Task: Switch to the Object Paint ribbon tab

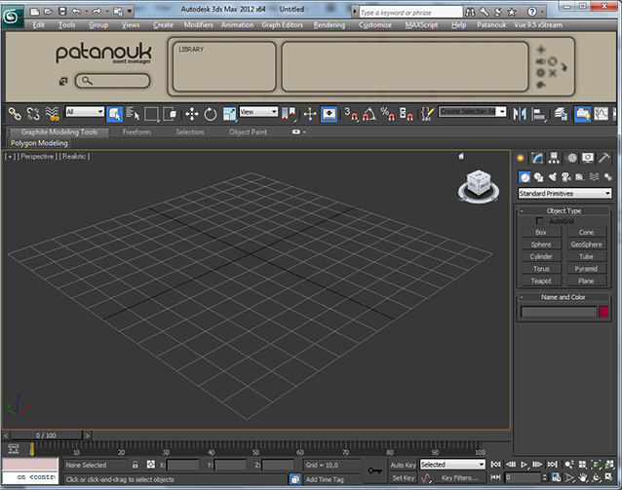Action: (248, 132)
